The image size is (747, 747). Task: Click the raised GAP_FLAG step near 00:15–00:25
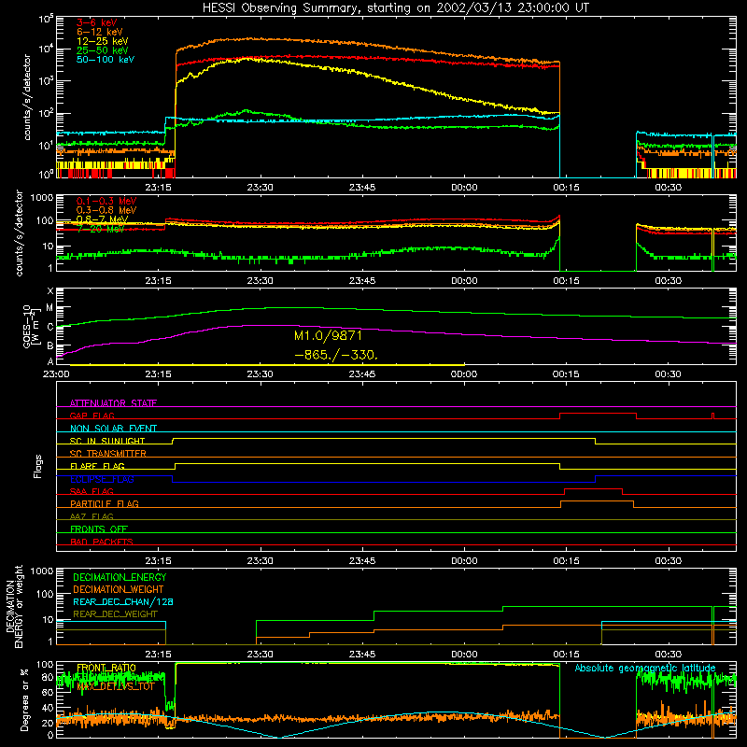[x=598, y=414]
